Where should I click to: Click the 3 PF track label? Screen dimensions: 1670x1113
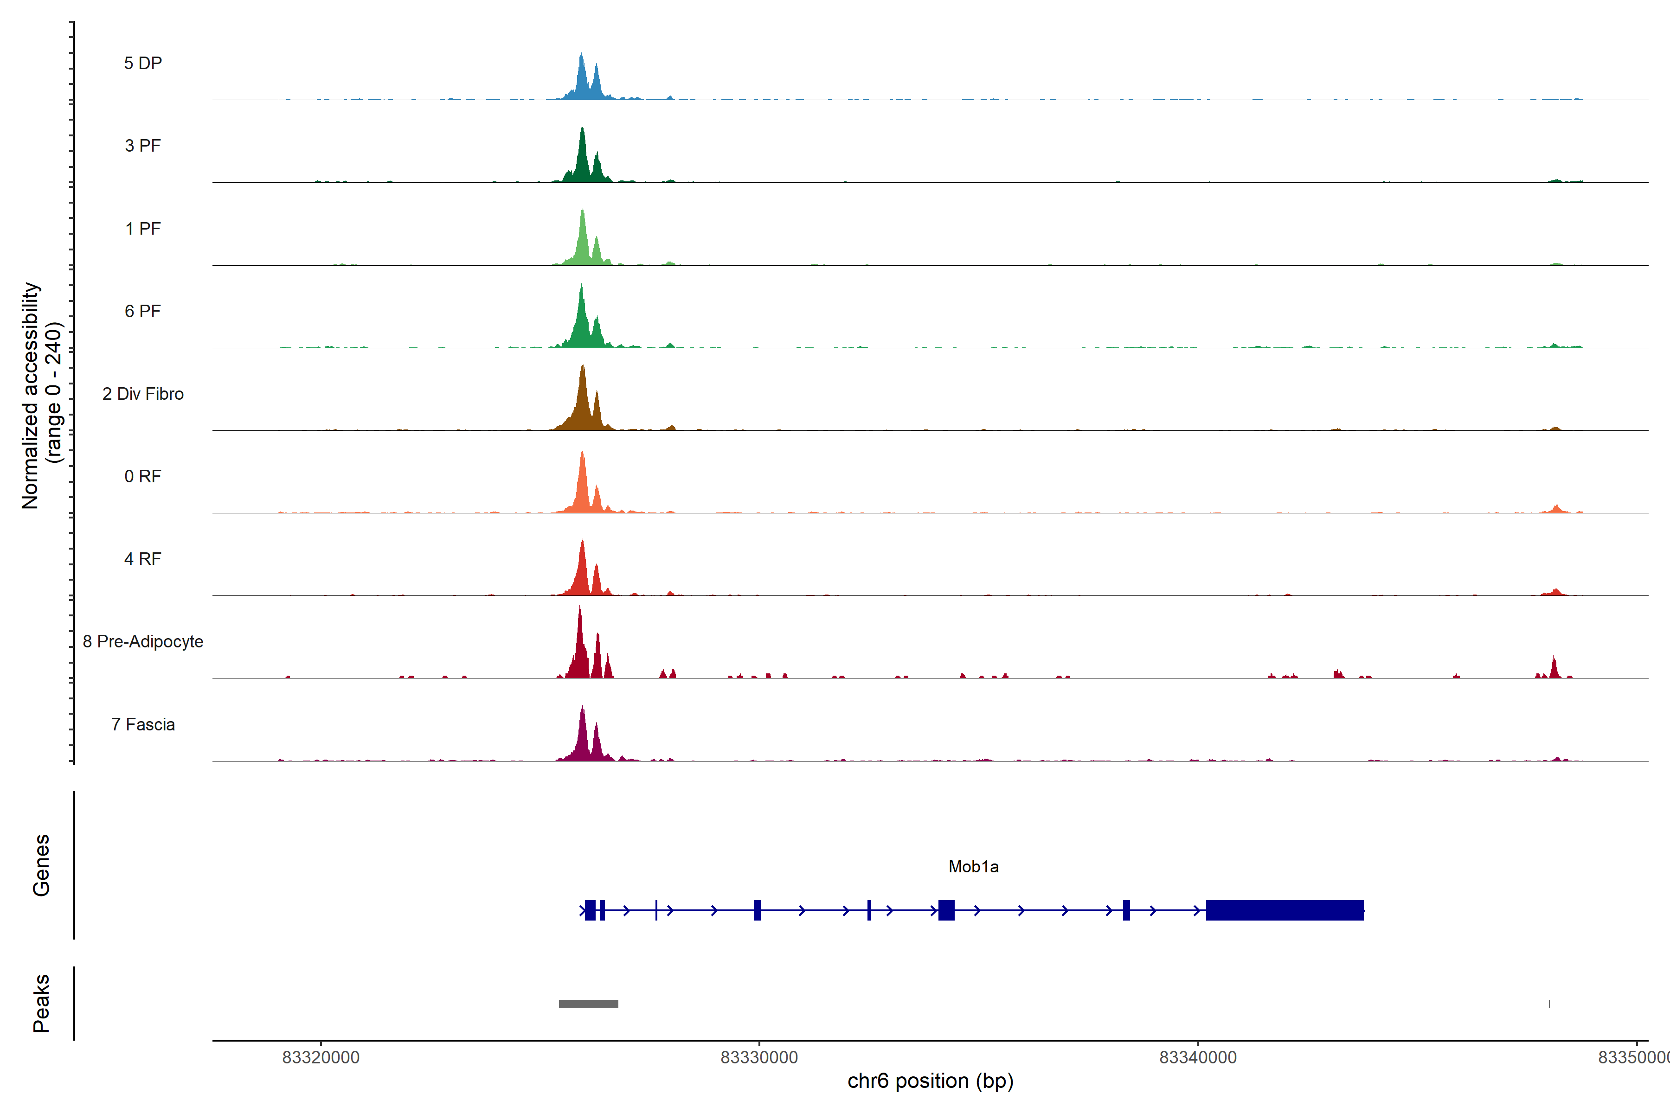click(143, 146)
